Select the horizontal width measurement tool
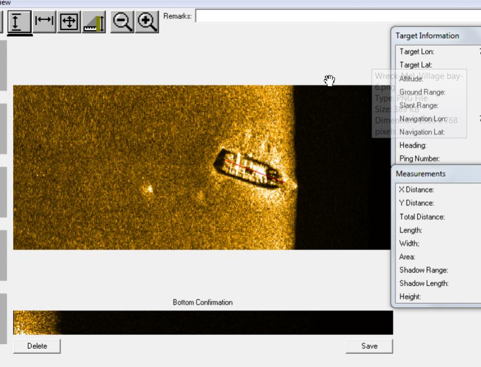This screenshot has width=481, height=367. click(x=44, y=22)
